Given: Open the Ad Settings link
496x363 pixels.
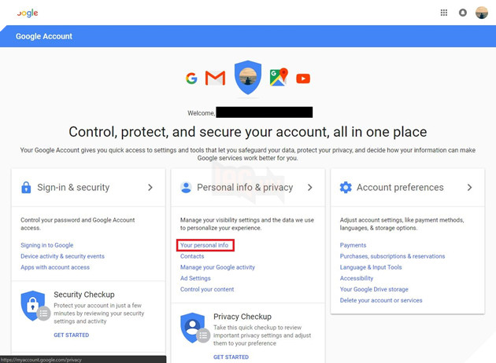Looking at the screenshot, I should tap(195, 278).
